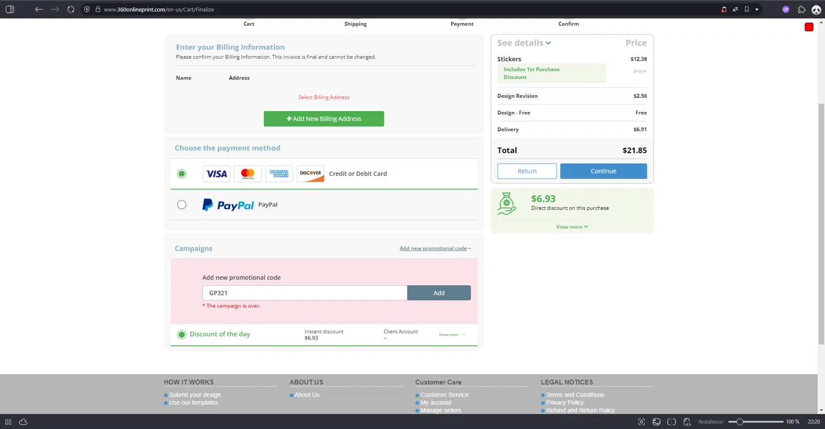Click the Continue button
Image resolution: width=825 pixels, height=429 pixels.
tap(603, 171)
